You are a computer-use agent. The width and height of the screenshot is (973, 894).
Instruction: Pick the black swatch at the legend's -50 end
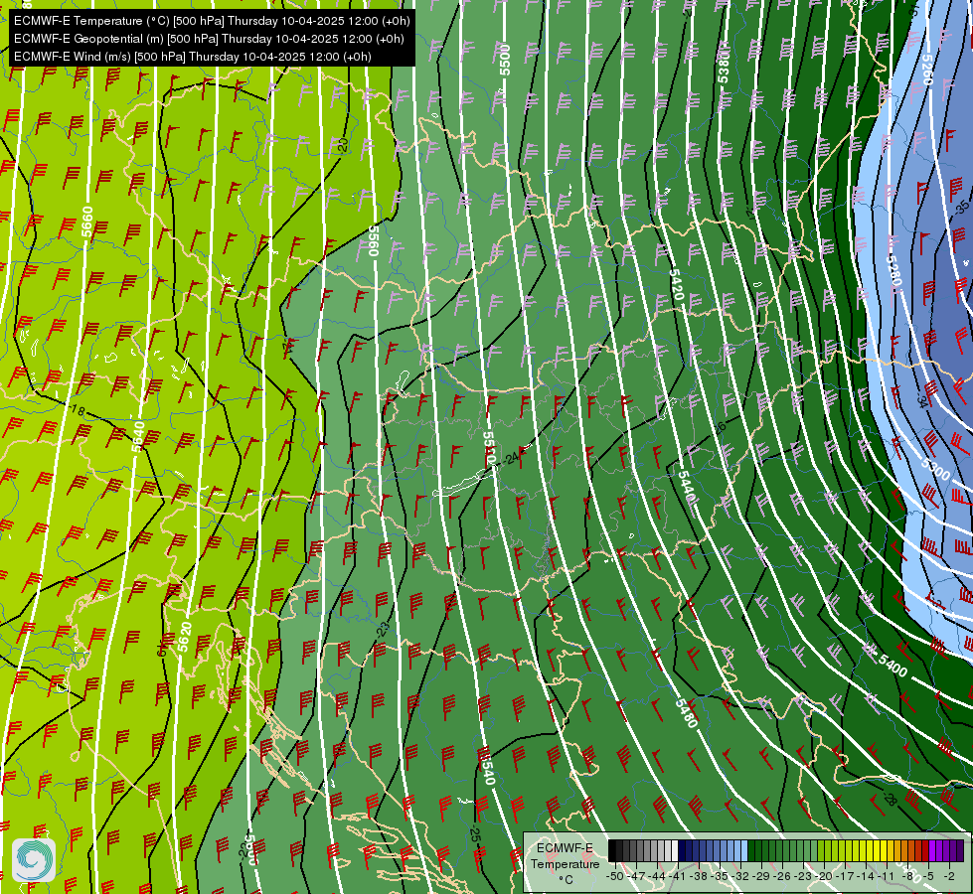tap(612, 850)
